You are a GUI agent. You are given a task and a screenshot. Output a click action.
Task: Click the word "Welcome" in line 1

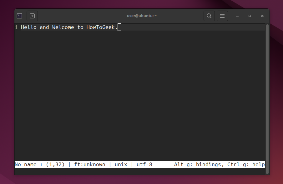(x=63, y=27)
